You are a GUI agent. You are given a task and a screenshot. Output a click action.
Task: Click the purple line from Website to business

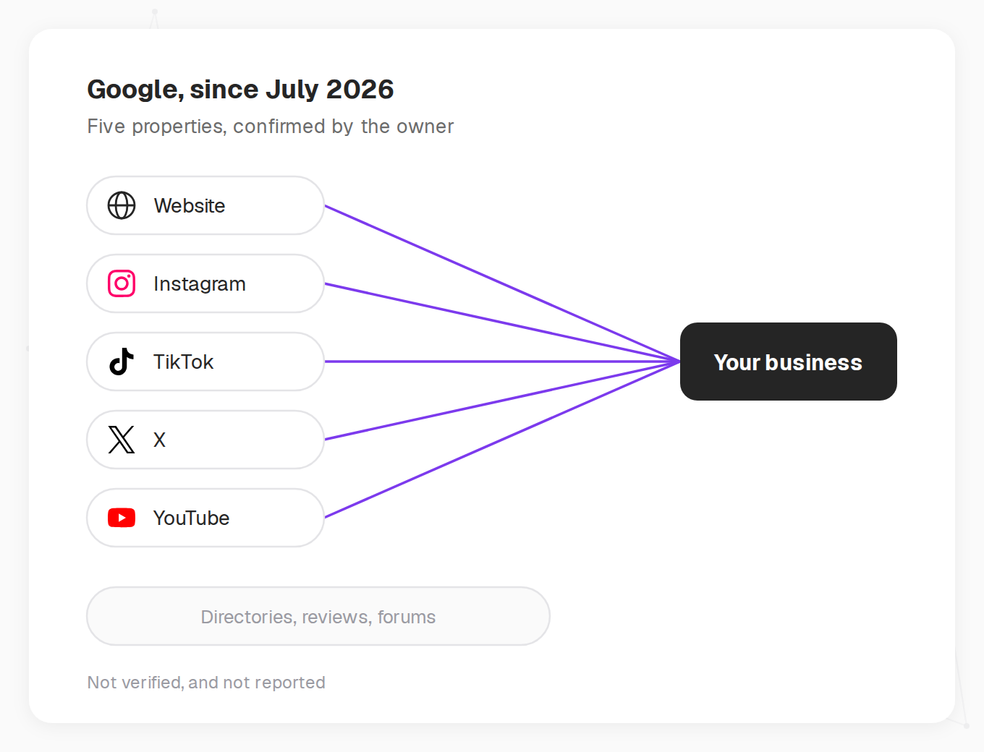(502, 283)
